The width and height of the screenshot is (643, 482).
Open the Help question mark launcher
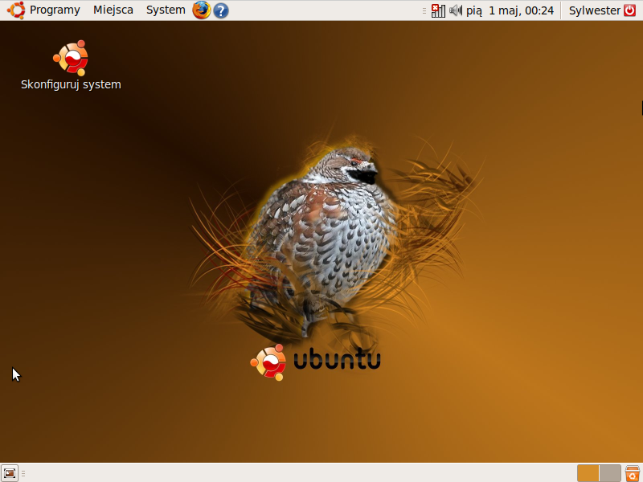(x=220, y=10)
